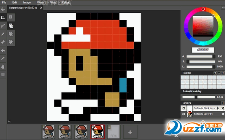Select the Softpedia Black Layer name
The image size is (225, 140).
point(204,108)
